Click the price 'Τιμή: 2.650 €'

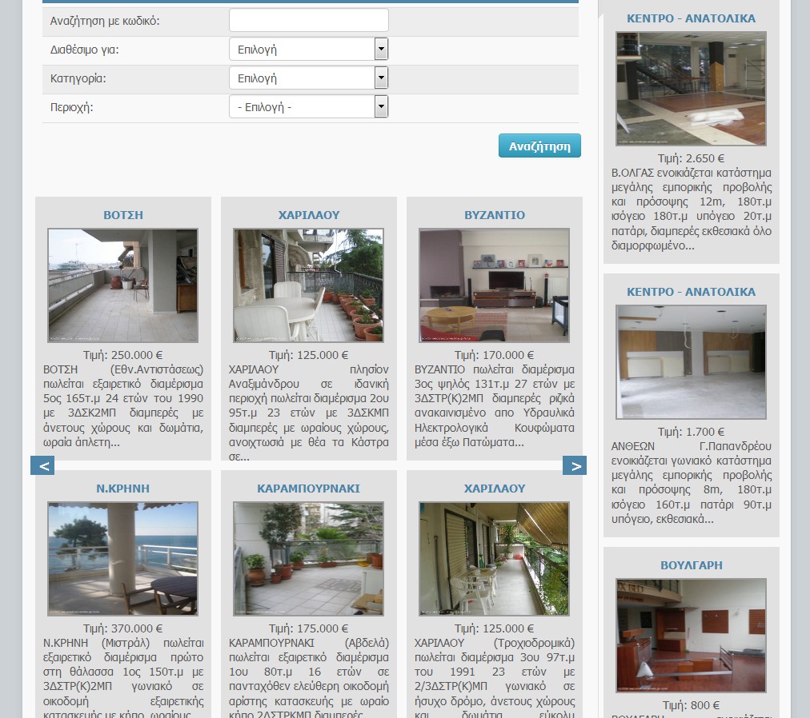point(692,158)
